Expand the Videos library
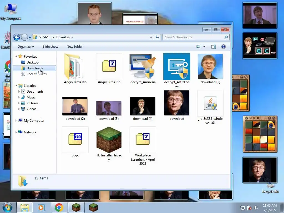The image size is (284, 213). 19,109
